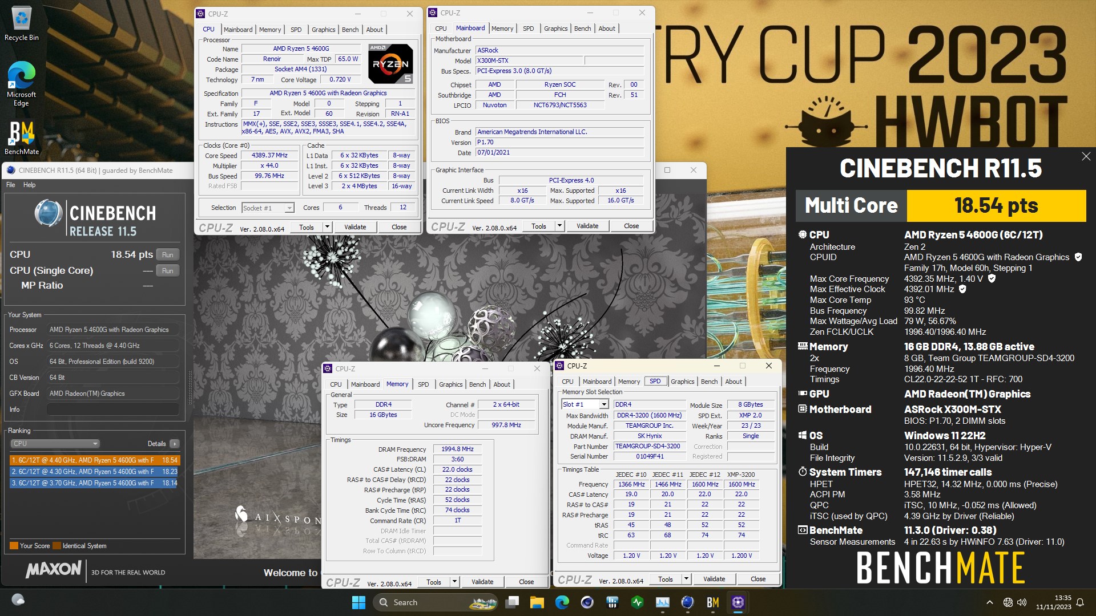This screenshot has width=1096, height=616.
Task: Select ranking entry 4.30 GHz 18.23
Action: 95,472
